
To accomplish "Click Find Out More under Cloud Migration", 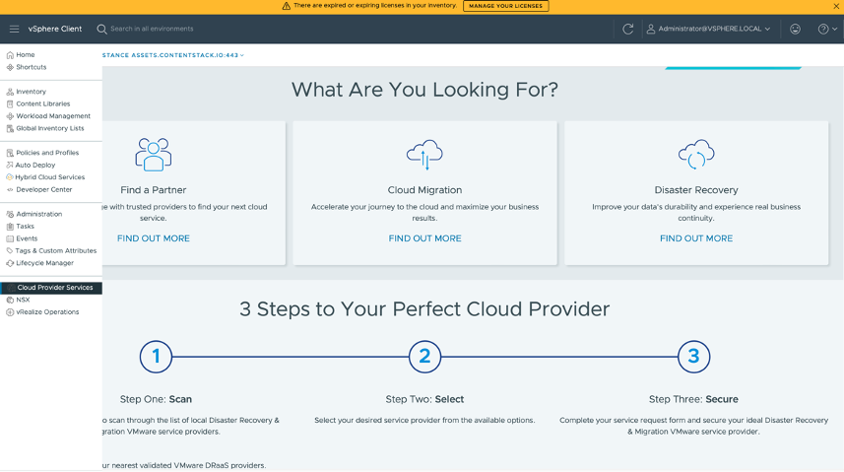I will (424, 238).
